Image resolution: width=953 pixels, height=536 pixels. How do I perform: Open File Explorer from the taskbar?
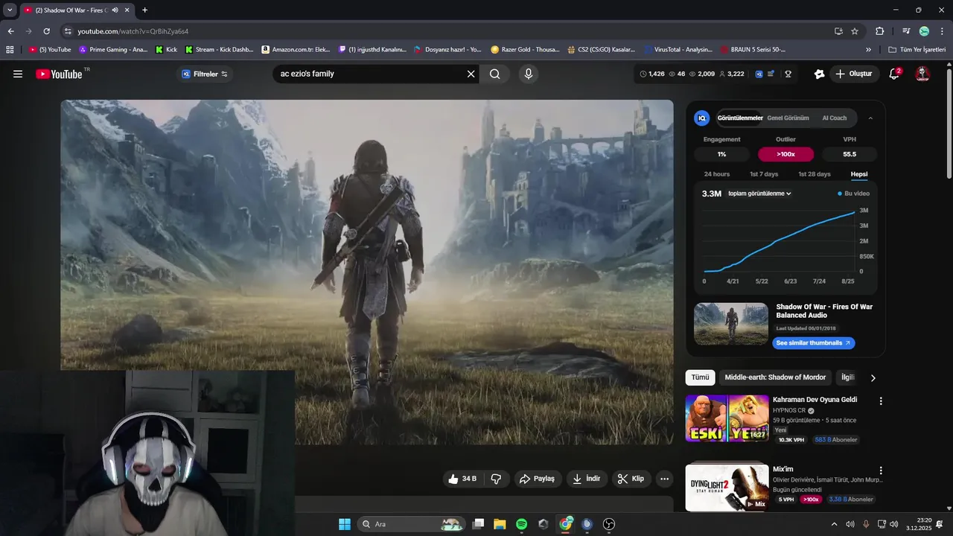500,524
